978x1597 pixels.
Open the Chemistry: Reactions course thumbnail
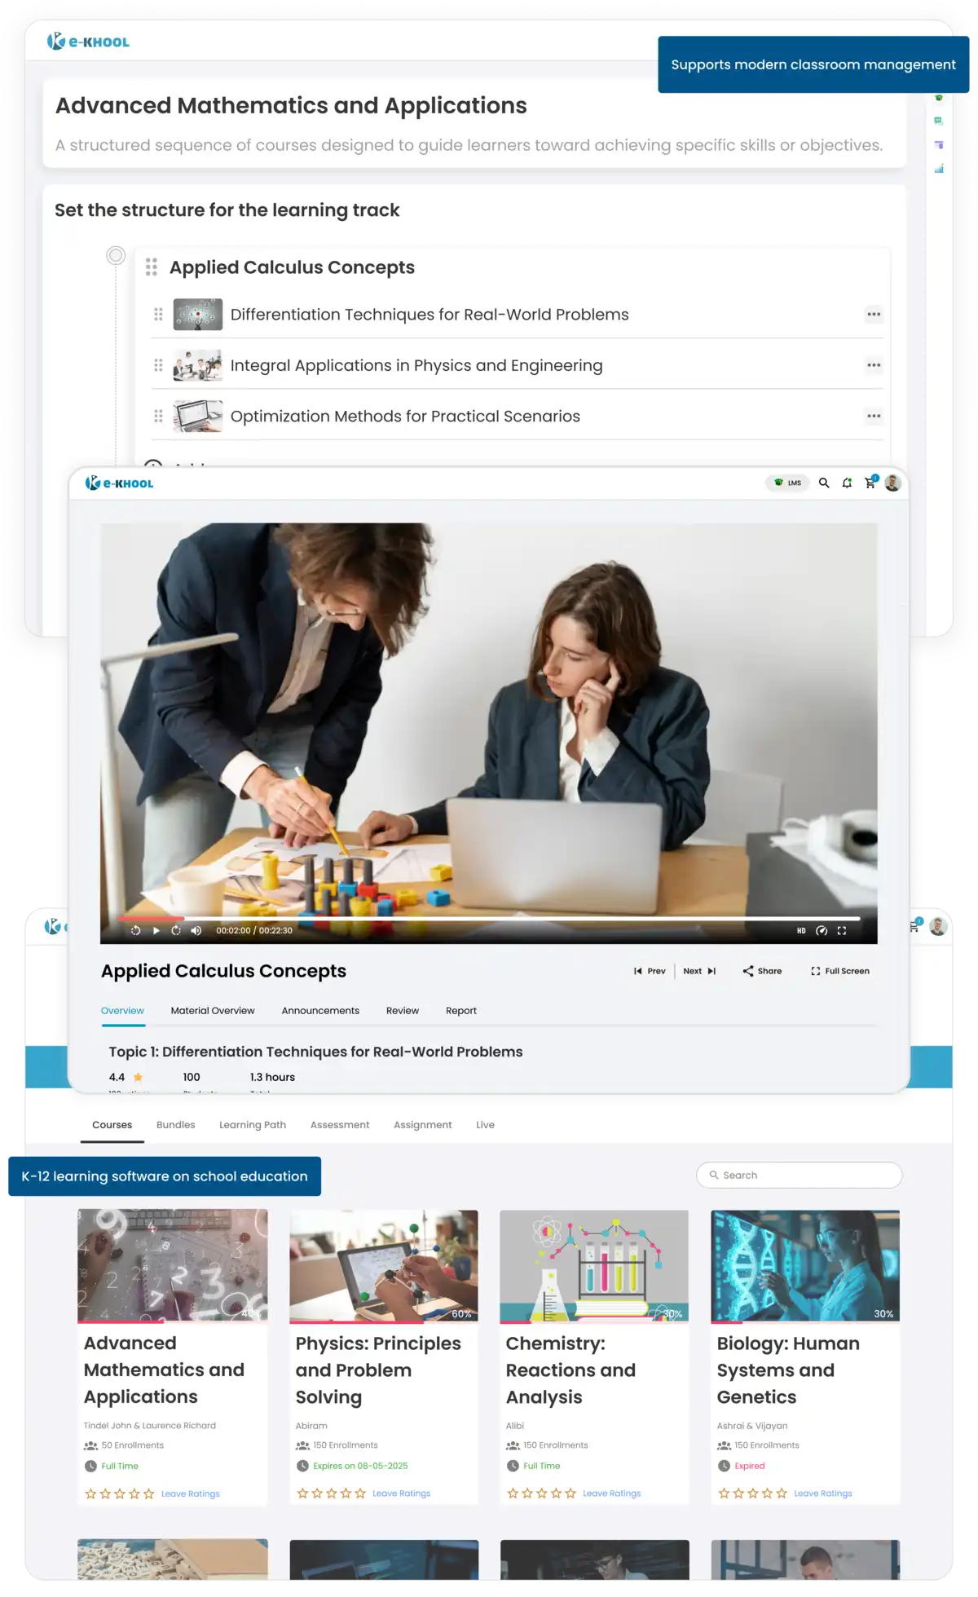(594, 1265)
